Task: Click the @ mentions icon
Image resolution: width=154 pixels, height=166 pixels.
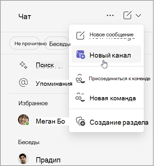Action: point(23,83)
